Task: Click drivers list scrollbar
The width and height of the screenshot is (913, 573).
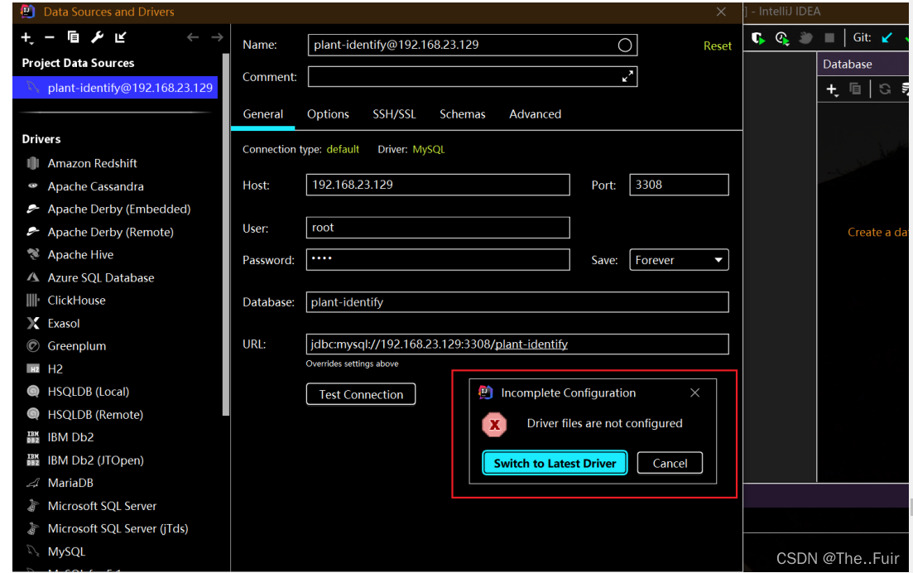Action: point(225,235)
